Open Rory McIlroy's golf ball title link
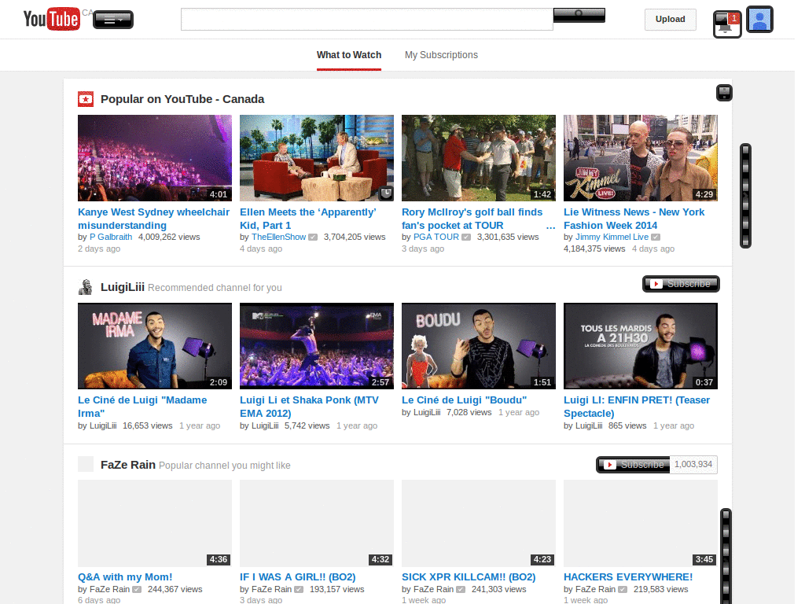The image size is (805, 604). click(x=472, y=219)
